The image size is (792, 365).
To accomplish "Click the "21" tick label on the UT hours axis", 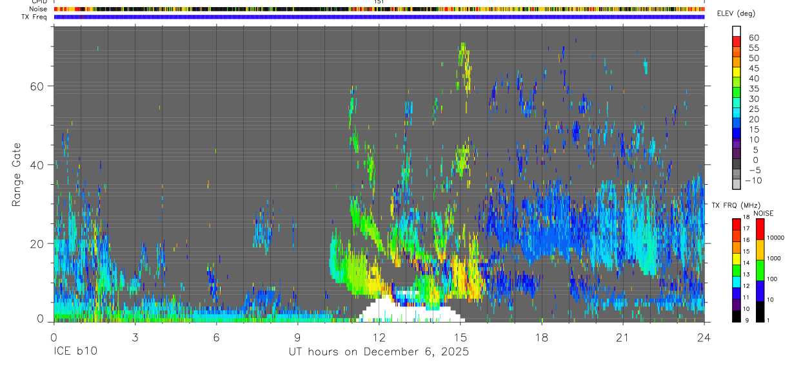I will coord(623,337).
